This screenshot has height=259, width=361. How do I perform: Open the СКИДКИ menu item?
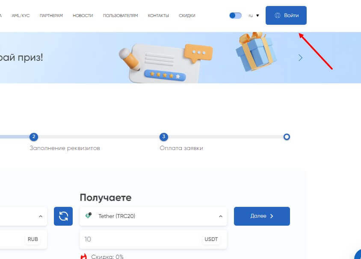(187, 16)
